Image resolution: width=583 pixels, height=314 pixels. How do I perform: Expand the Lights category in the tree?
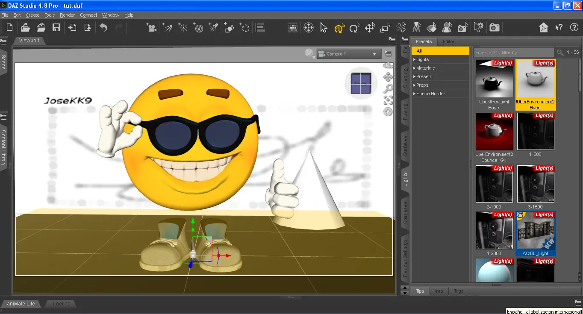pyautogui.click(x=414, y=59)
